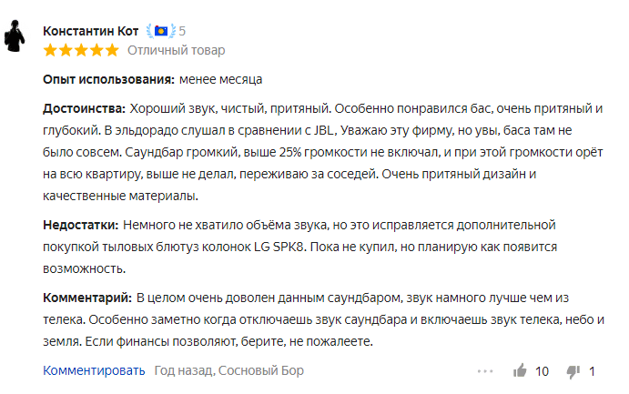Click the dislike count 1

pyautogui.click(x=592, y=371)
